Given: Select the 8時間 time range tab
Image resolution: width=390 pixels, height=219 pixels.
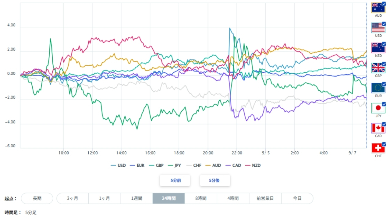Looking at the screenshot, I should click(x=201, y=198).
